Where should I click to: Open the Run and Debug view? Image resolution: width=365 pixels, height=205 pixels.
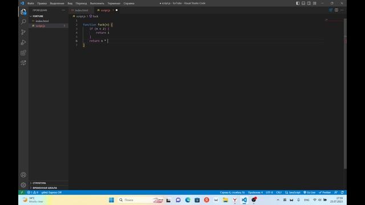pyautogui.click(x=23, y=42)
